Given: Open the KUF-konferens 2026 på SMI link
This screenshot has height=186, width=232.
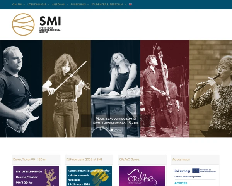Looking at the screenshot, I should 84,160.
